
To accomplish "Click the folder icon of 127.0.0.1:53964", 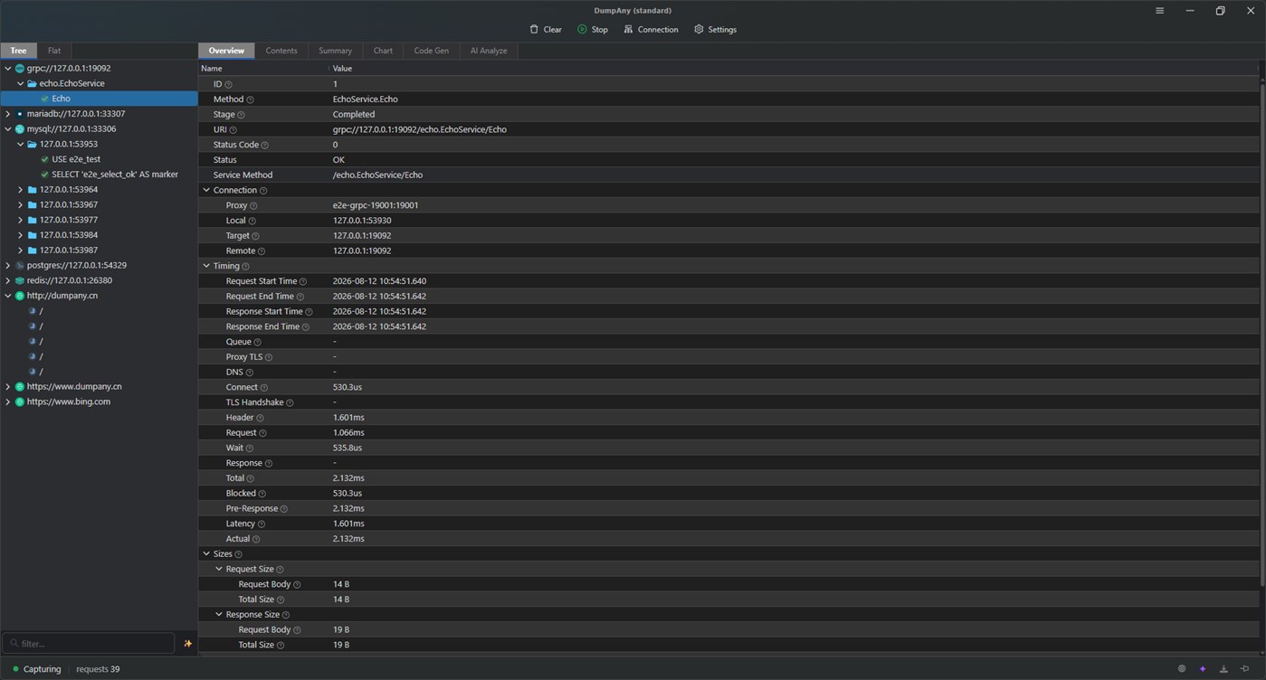I will (x=33, y=190).
